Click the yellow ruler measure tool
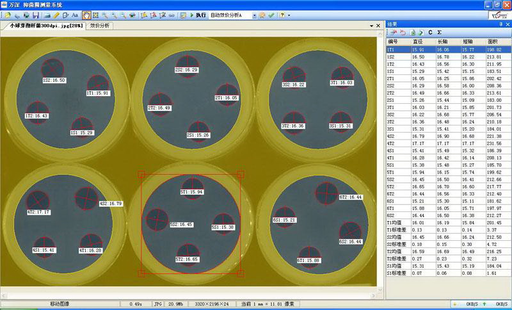 (56, 14)
